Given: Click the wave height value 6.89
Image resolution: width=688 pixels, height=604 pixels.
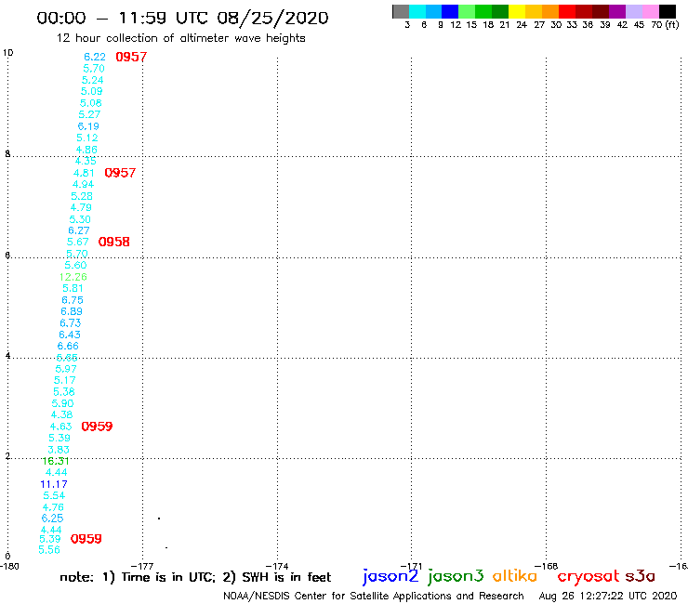Looking at the screenshot, I should point(72,311).
